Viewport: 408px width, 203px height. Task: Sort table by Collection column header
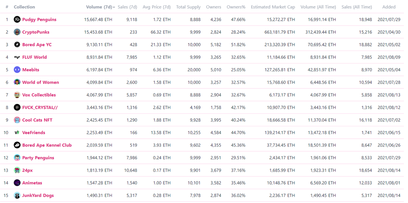point(24,7)
